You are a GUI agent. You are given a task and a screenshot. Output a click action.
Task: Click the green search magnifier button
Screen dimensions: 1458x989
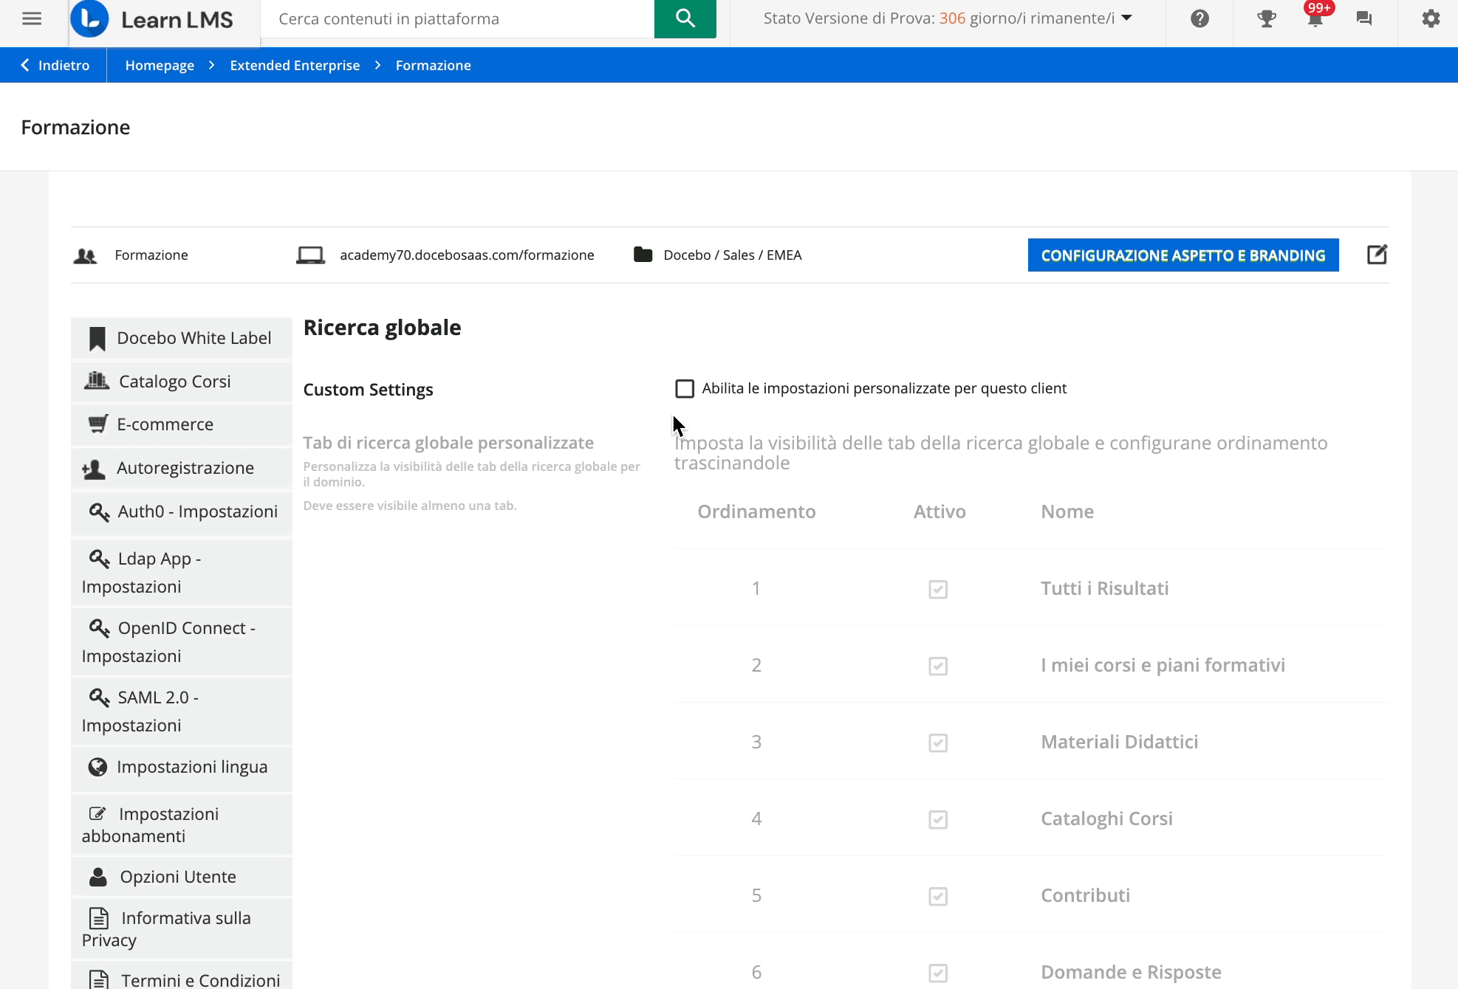(685, 18)
